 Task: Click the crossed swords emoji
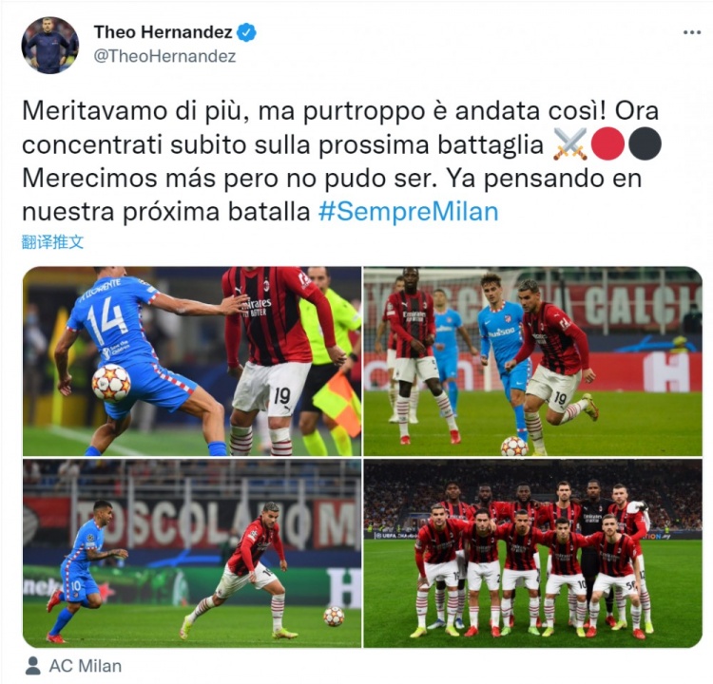point(570,144)
